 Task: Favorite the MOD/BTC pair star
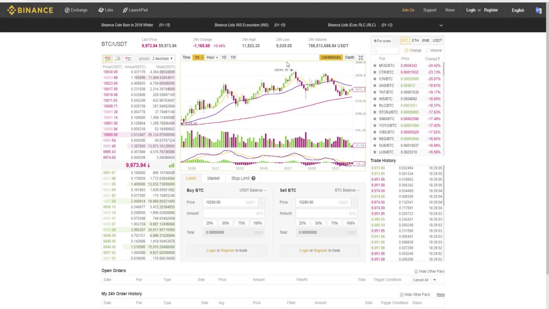point(375,66)
